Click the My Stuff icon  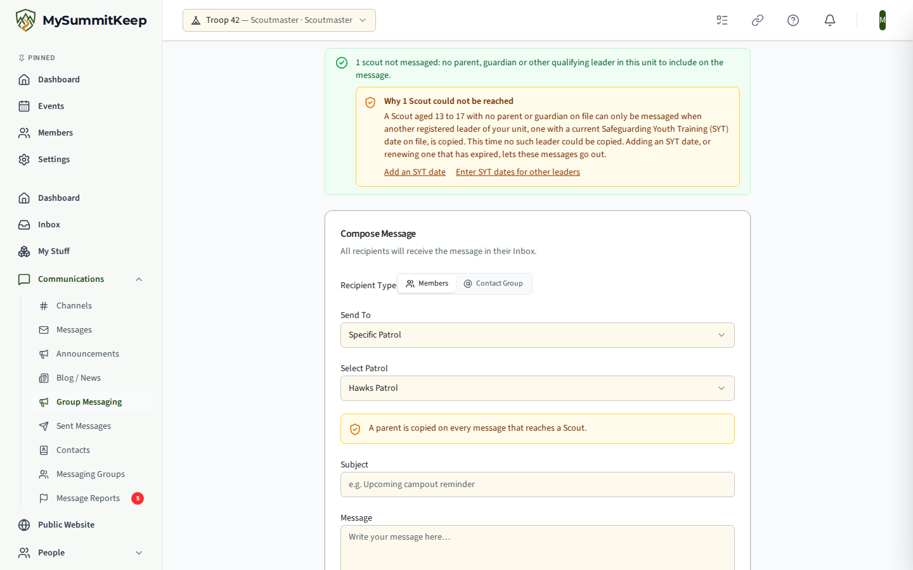click(x=24, y=251)
